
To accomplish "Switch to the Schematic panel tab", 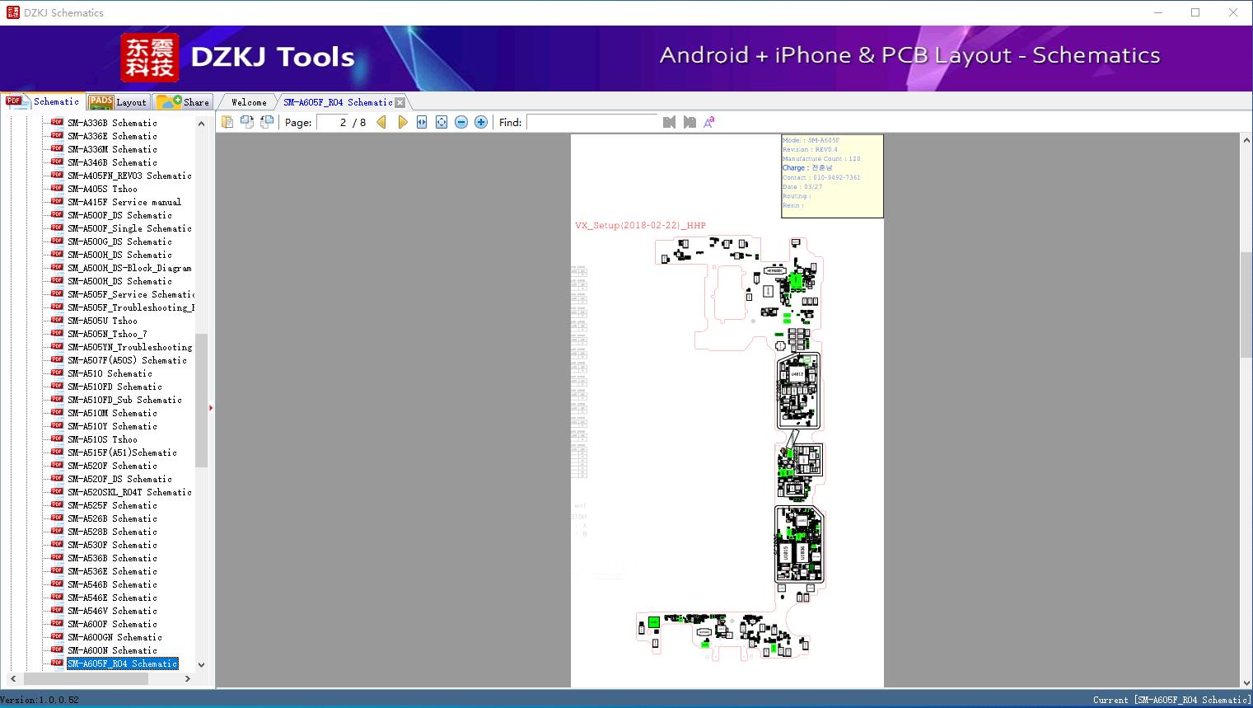I will [43, 101].
